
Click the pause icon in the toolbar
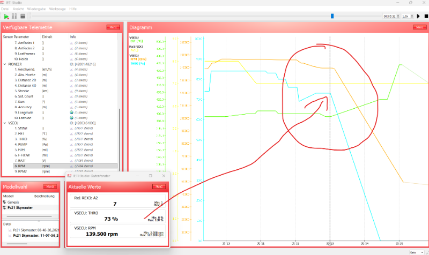(x=14, y=17)
